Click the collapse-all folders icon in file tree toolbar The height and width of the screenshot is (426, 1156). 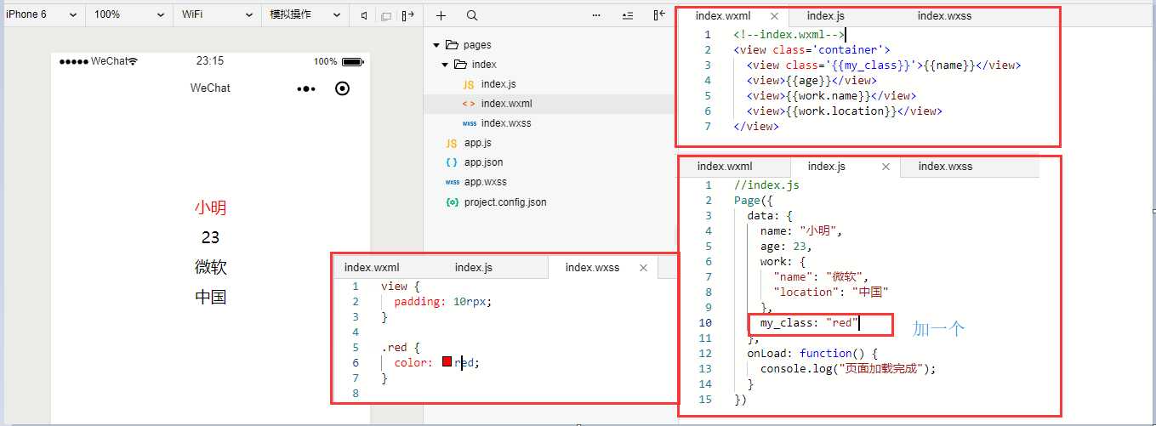click(x=628, y=15)
